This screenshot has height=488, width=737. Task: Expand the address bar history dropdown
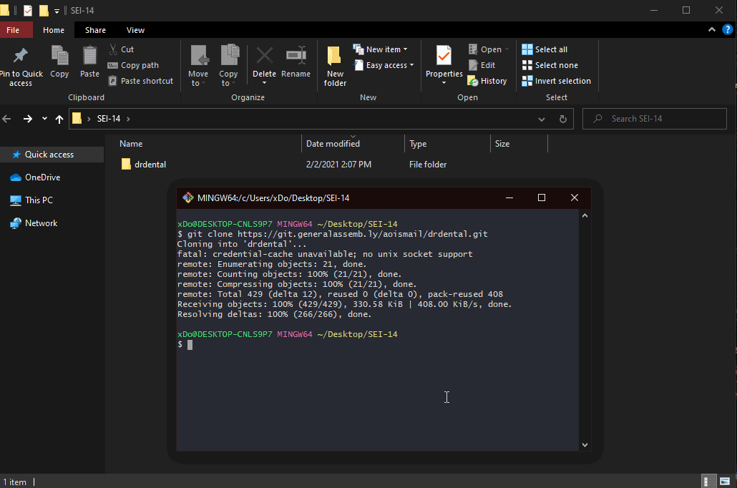pos(542,119)
